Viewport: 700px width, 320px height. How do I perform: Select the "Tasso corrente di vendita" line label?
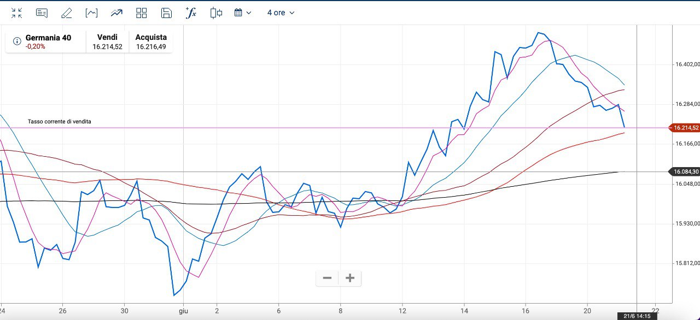60,121
